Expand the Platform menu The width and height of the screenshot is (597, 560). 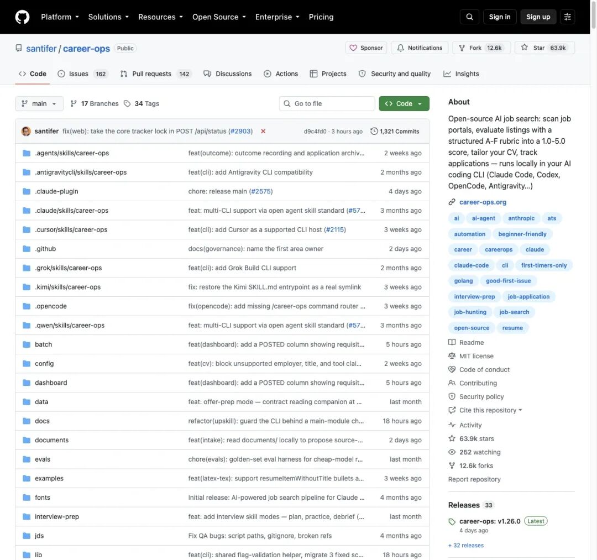(x=60, y=17)
